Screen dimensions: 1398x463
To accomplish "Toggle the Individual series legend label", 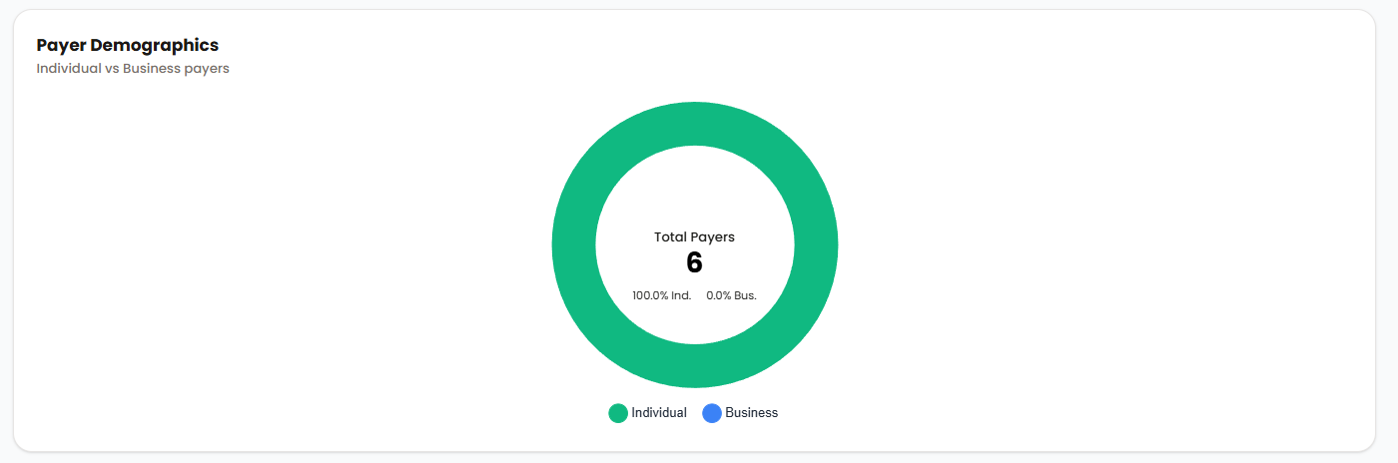I will pos(659,413).
